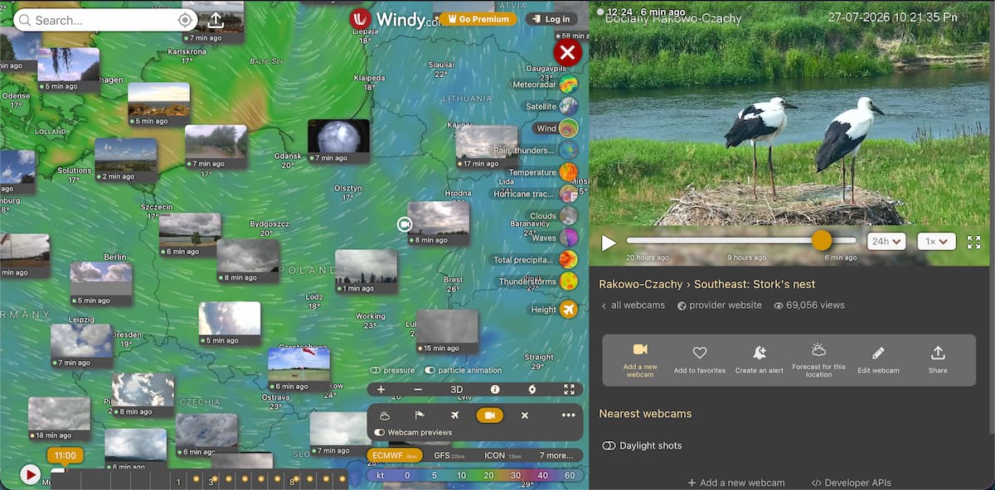
Task: Click Add a new webcam action
Action: [x=640, y=360]
